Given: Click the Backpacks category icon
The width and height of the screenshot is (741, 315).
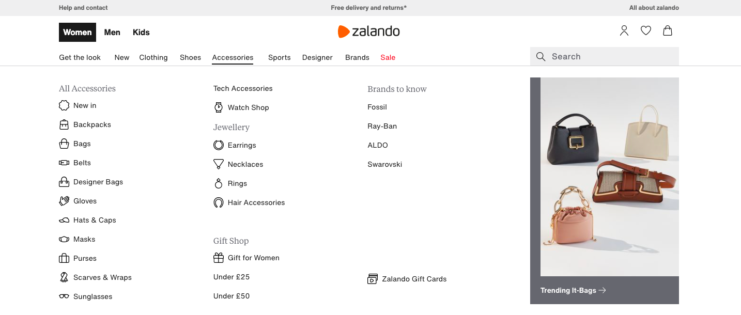Looking at the screenshot, I should coord(64,124).
